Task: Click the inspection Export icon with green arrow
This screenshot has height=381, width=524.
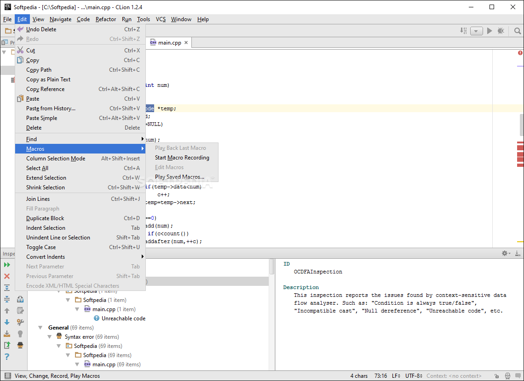Action: [x=7, y=345]
